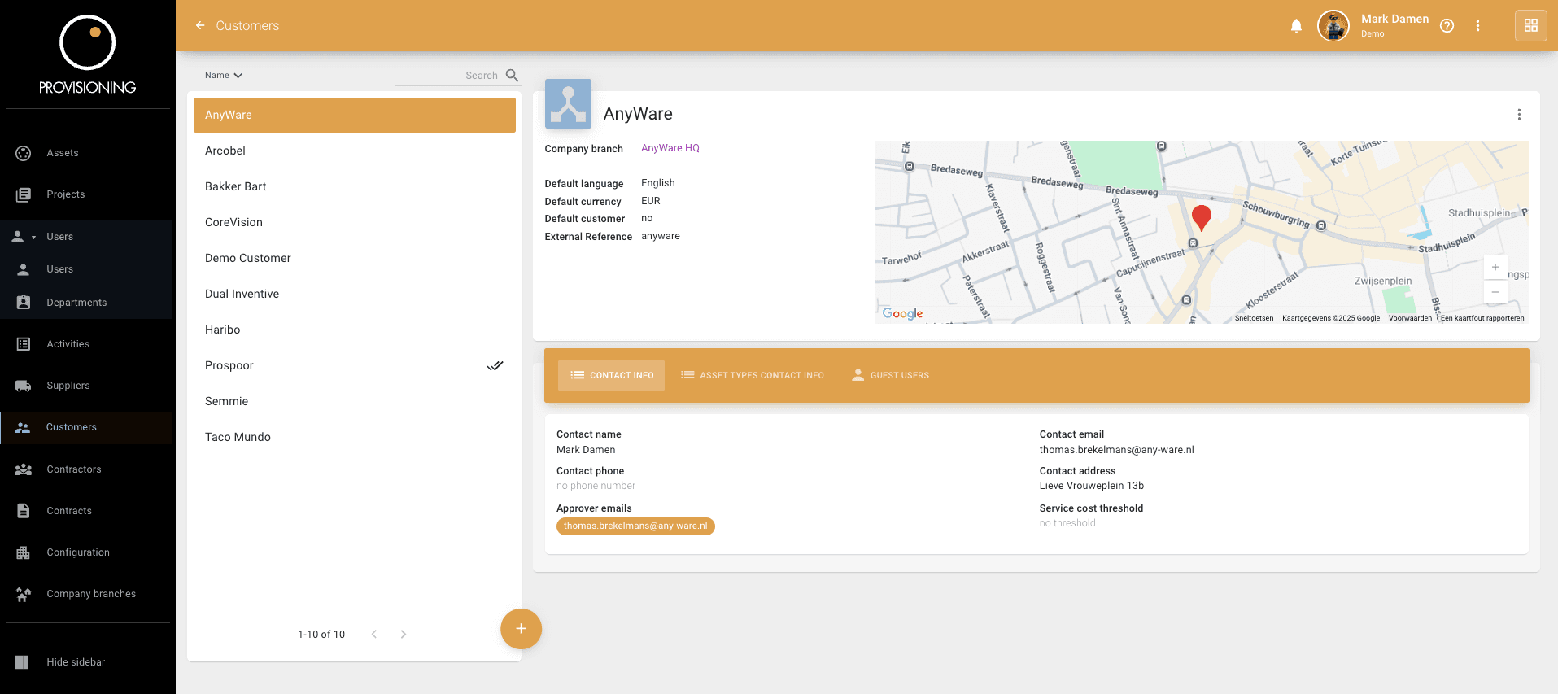Select Taco Mundo customer
The width and height of the screenshot is (1558, 694).
(x=355, y=437)
